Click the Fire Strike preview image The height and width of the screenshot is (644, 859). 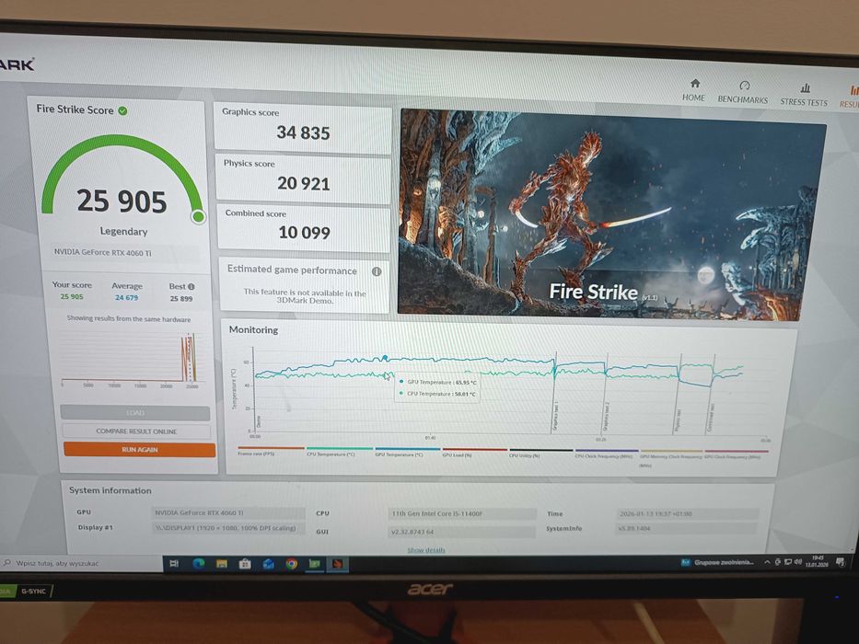tap(610, 214)
